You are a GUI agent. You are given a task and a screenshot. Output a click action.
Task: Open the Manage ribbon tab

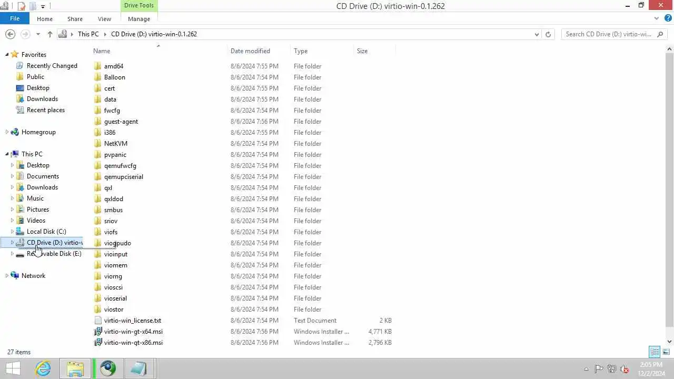click(139, 19)
